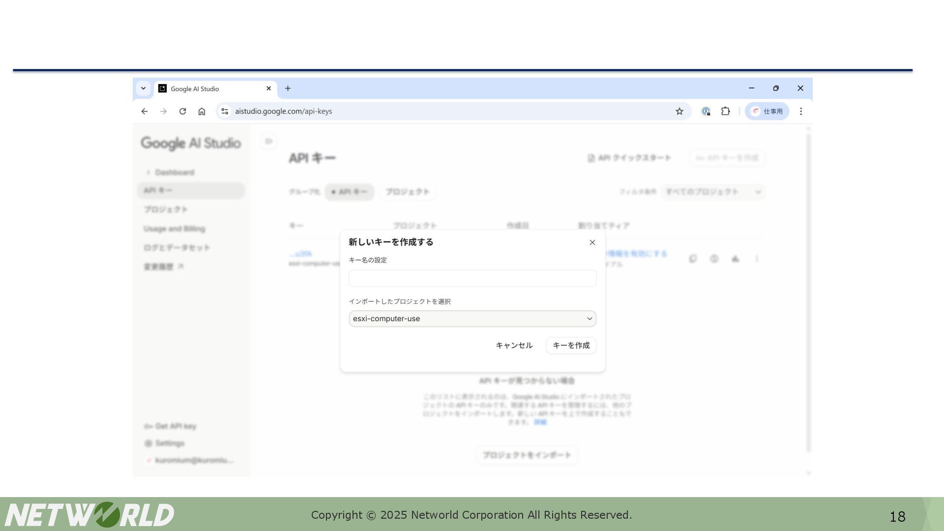944x531 pixels.
Task: Open the tab search chevron dropdown
Action: [143, 88]
